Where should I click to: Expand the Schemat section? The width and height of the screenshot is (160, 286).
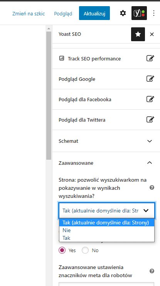coord(106,141)
